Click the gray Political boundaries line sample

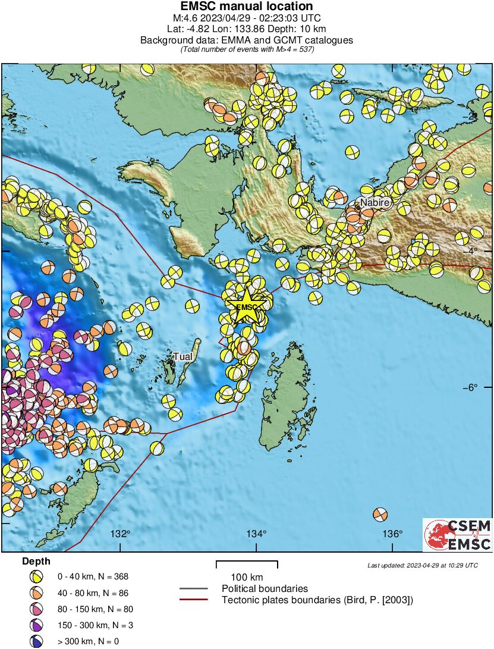pyautogui.click(x=194, y=588)
